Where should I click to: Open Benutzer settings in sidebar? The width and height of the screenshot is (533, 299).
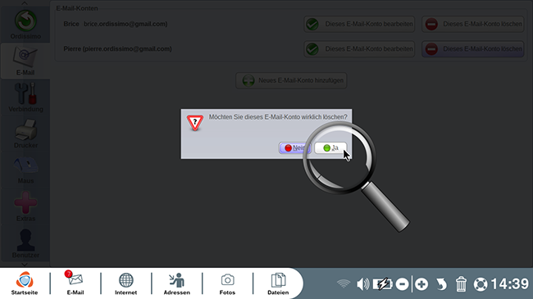(25, 243)
